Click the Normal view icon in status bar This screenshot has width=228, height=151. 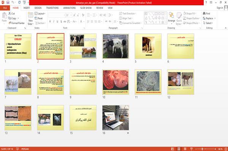[x=173, y=149]
